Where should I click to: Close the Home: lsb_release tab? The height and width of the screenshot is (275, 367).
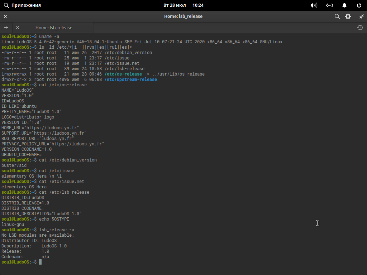click(17, 28)
